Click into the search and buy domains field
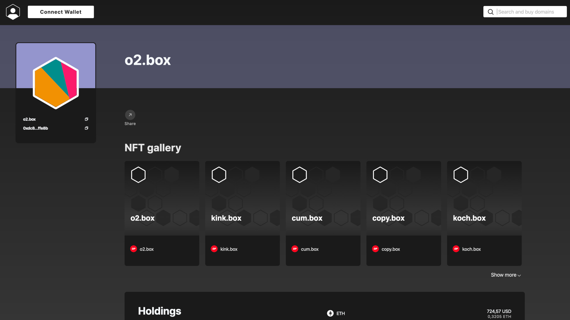The width and height of the screenshot is (570, 320). tap(530, 12)
